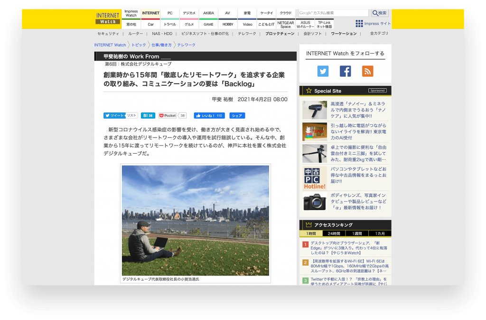Open the hair dryer ナノイー thumbnail

click(x=315, y=110)
